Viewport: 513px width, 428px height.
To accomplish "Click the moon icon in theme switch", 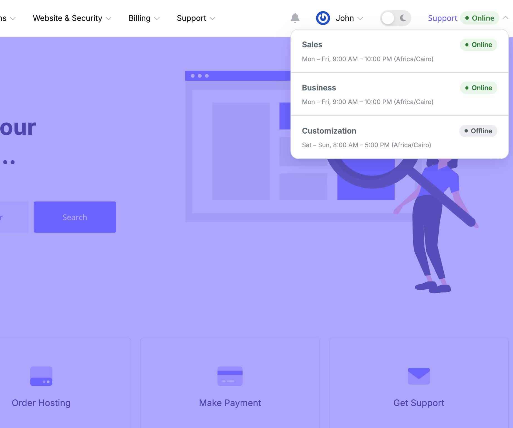I will point(403,18).
